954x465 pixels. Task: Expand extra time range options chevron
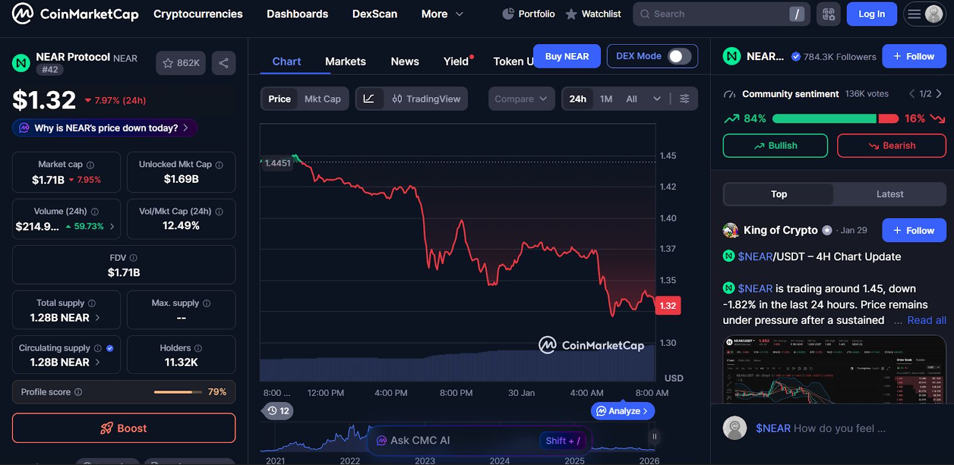click(657, 99)
